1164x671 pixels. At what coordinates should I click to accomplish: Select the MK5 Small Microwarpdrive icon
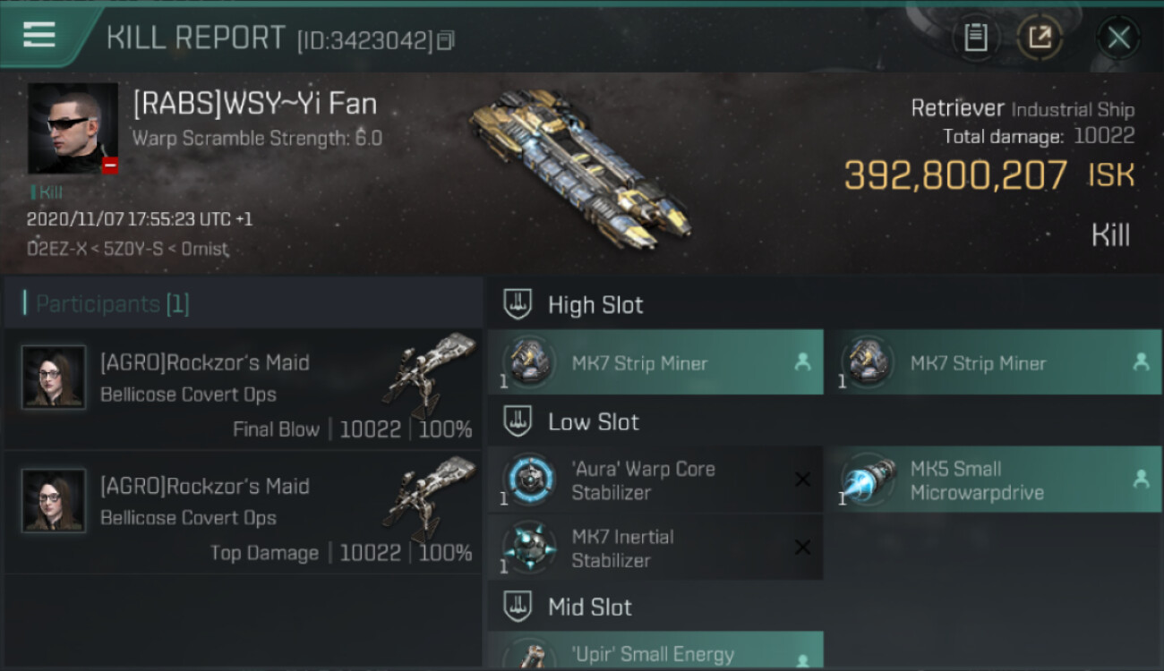point(867,480)
